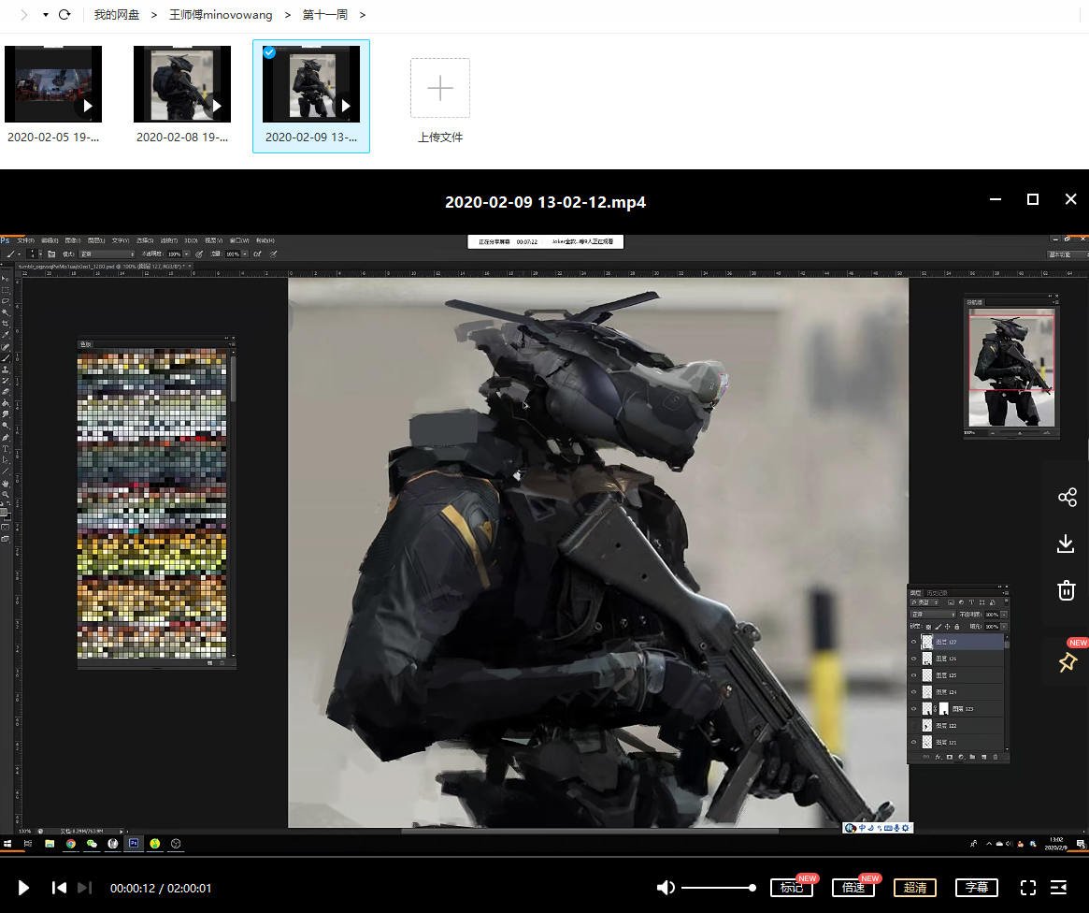The height and width of the screenshot is (913, 1089).
Task: Open the 超清 video quality selector
Action: (x=915, y=888)
